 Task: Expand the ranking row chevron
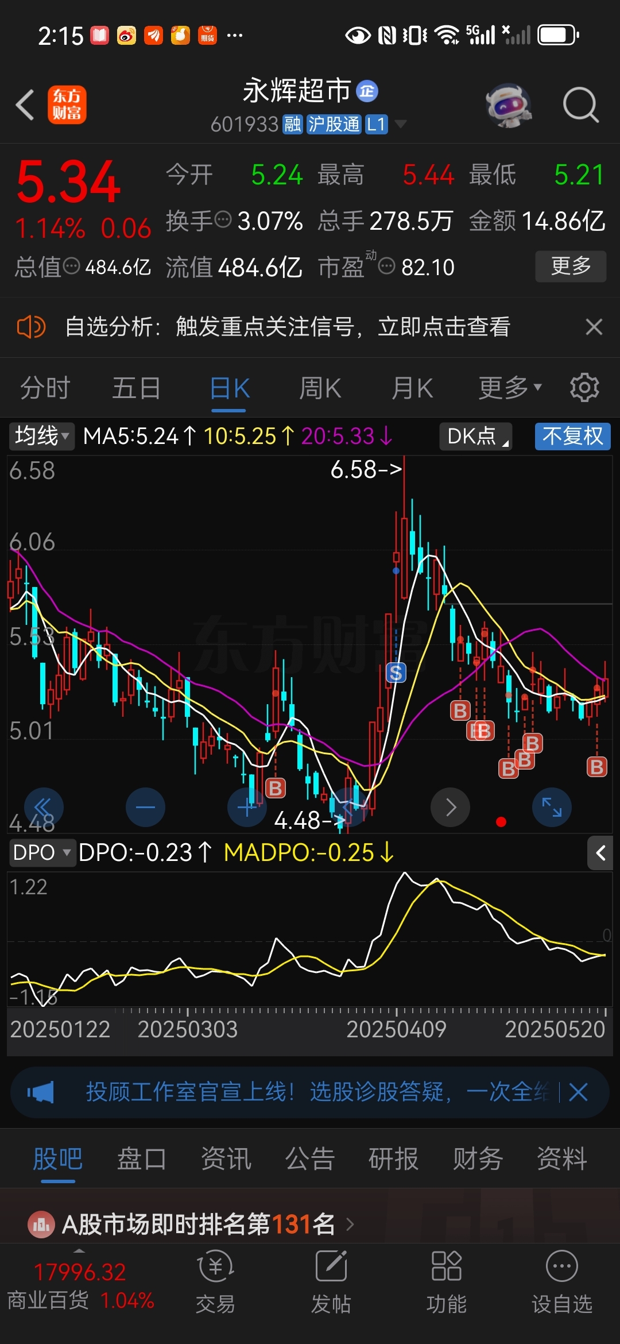point(350,1225)
